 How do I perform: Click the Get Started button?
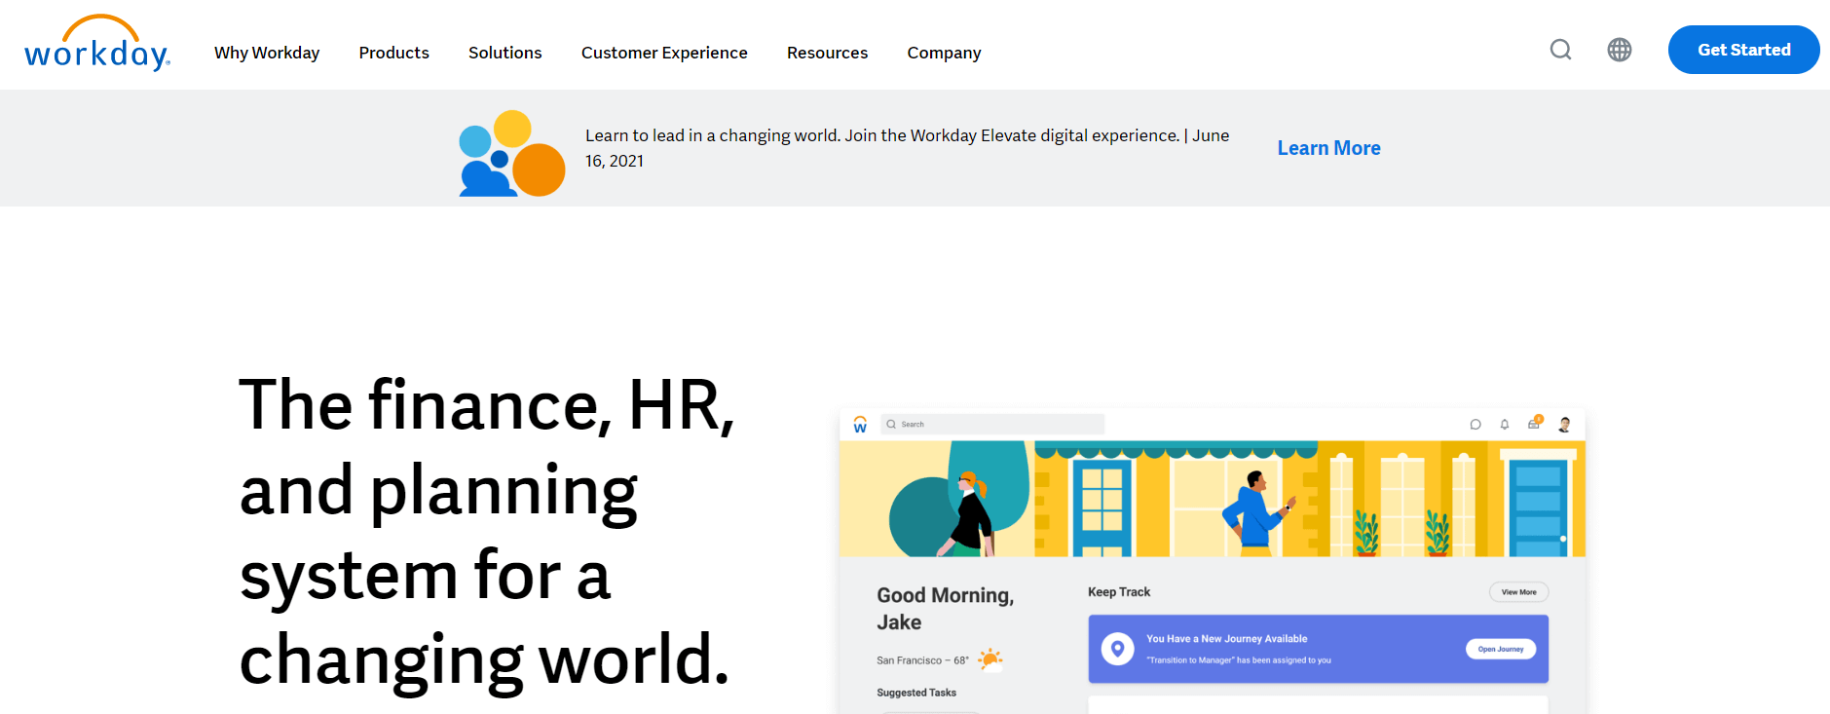tap(1743, 50)
